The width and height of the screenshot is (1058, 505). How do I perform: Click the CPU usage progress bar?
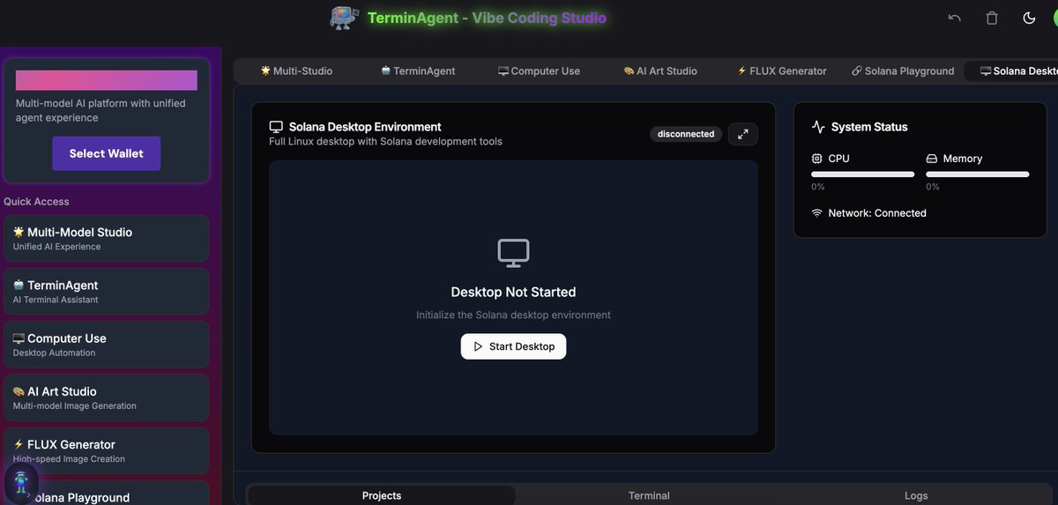(x=862, y=175)
